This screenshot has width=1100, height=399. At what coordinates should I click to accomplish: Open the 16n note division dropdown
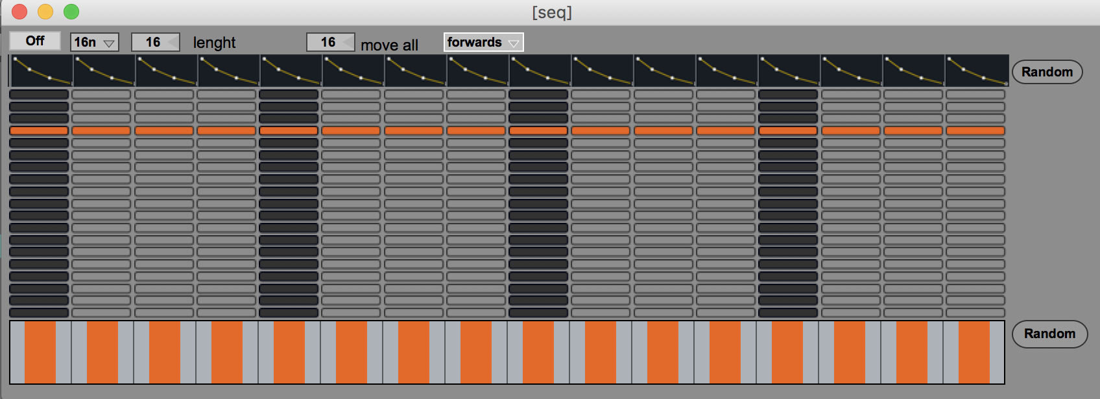[94, 42]
